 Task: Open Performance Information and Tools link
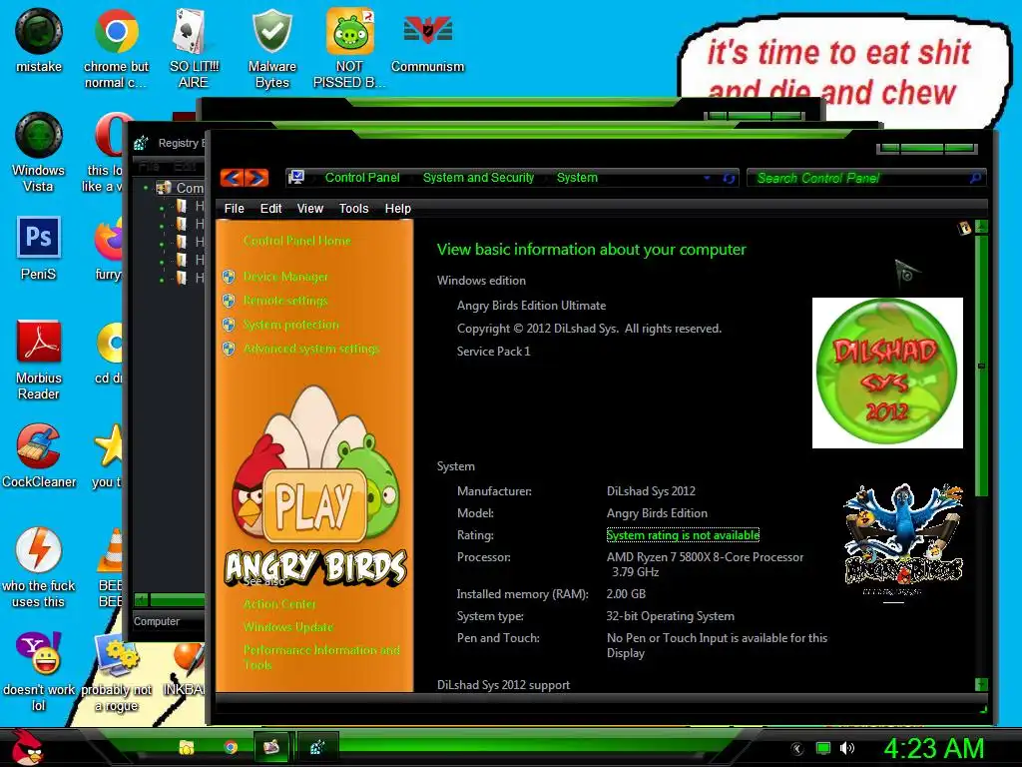[321, 657]
